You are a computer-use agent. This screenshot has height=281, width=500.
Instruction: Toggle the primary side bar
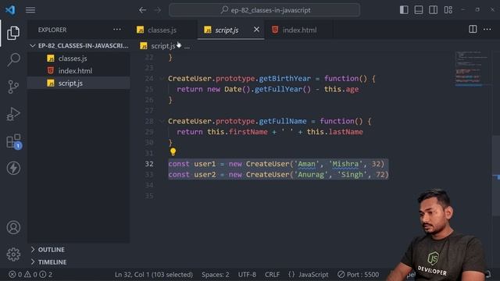[404, 10]
